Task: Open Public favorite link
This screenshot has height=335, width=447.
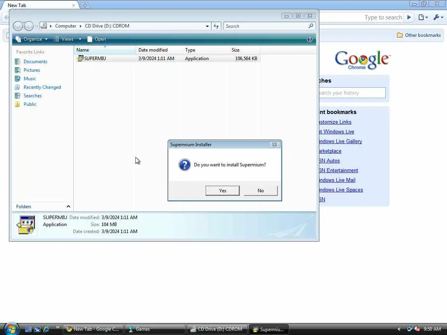Action: pyautogui.click(x=30, y=104)
